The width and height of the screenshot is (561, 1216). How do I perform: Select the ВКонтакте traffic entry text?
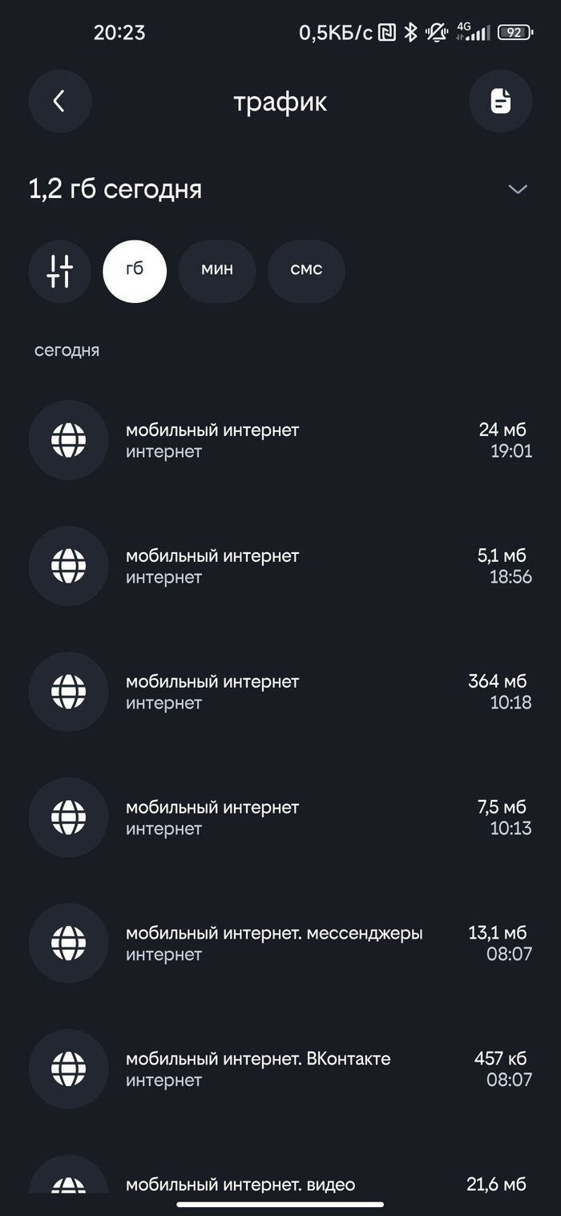(258, 1060)
